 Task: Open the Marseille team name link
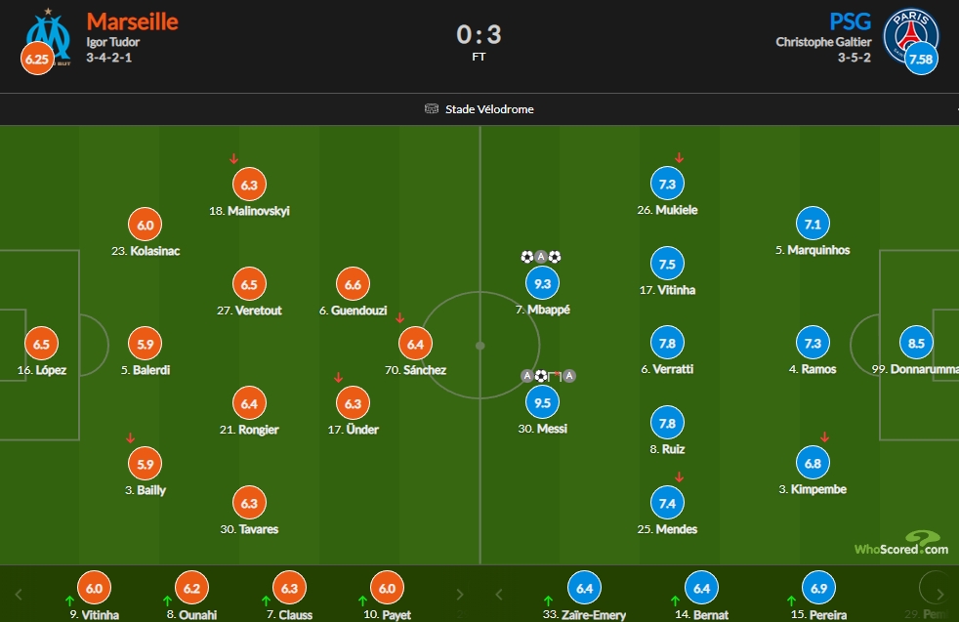(x=132, y=21)
